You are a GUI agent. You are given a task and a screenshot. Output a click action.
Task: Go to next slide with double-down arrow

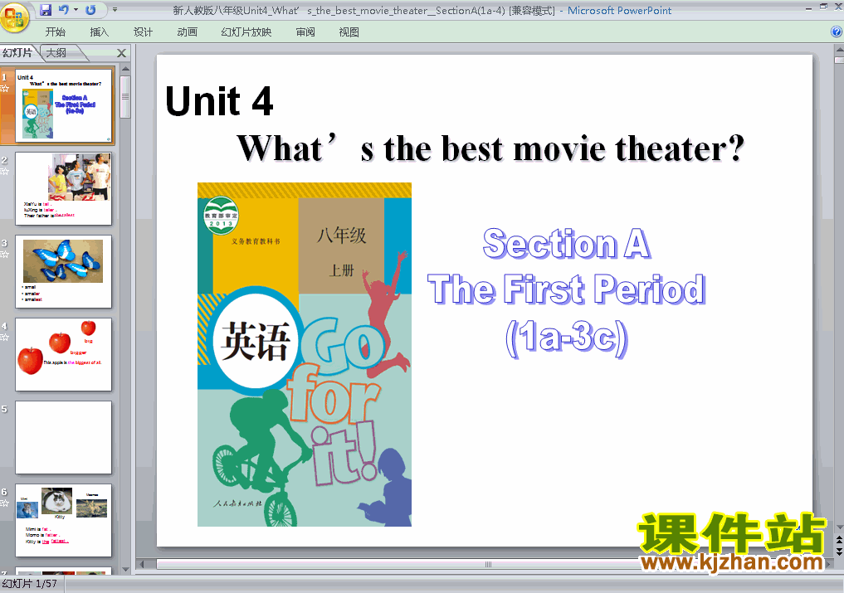pos(839,551)
